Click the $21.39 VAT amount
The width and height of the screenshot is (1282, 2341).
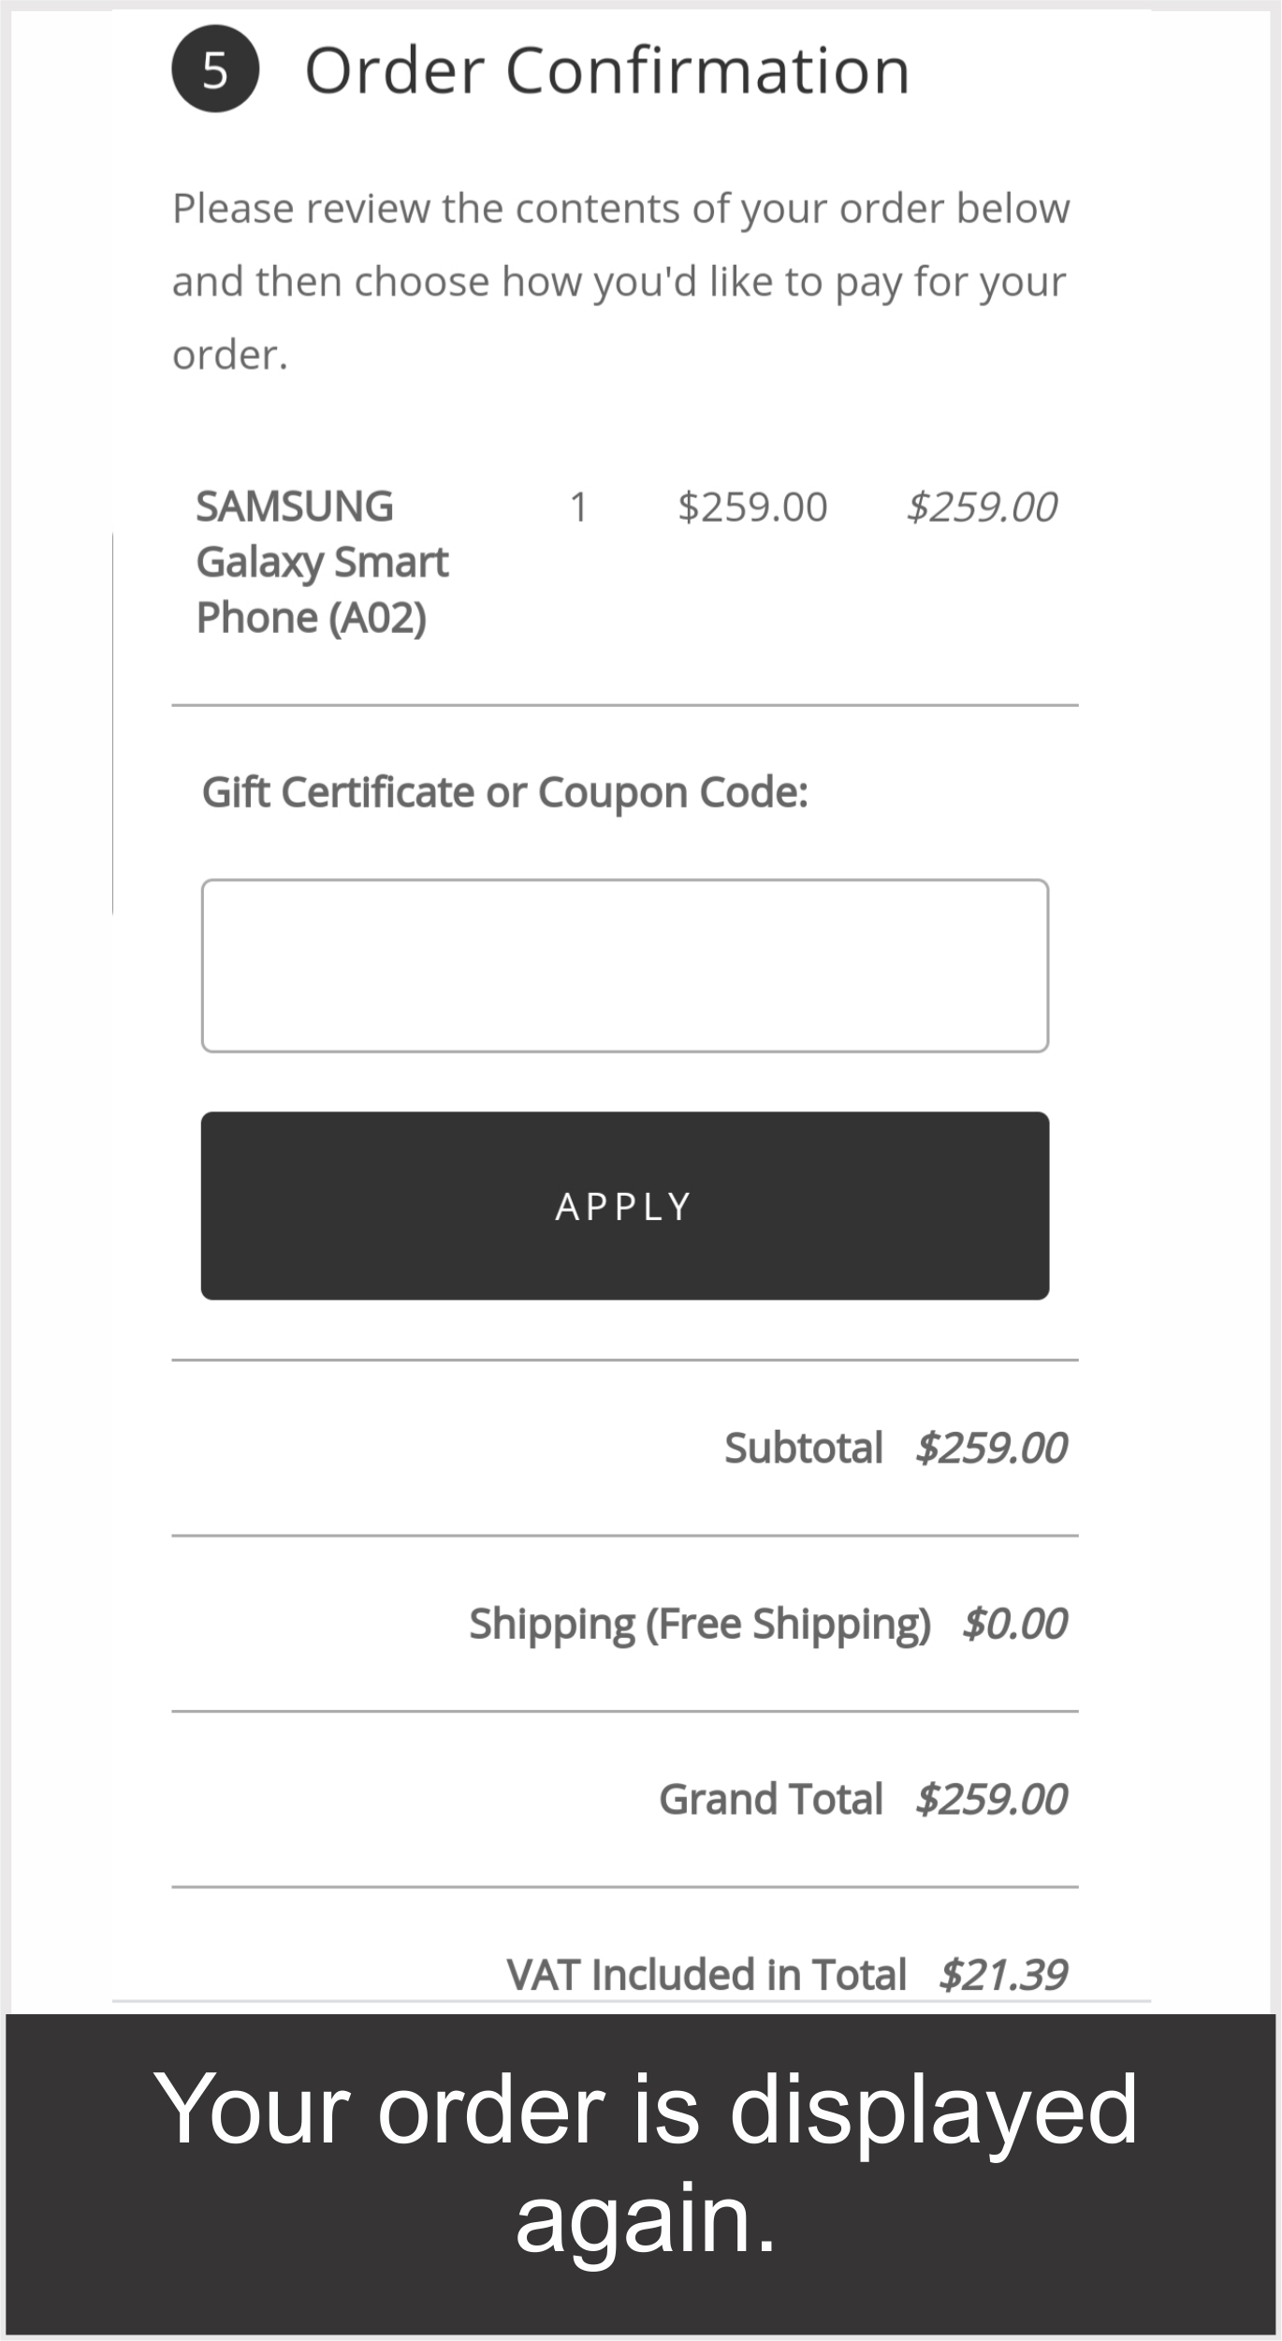click(1002, 1975)
